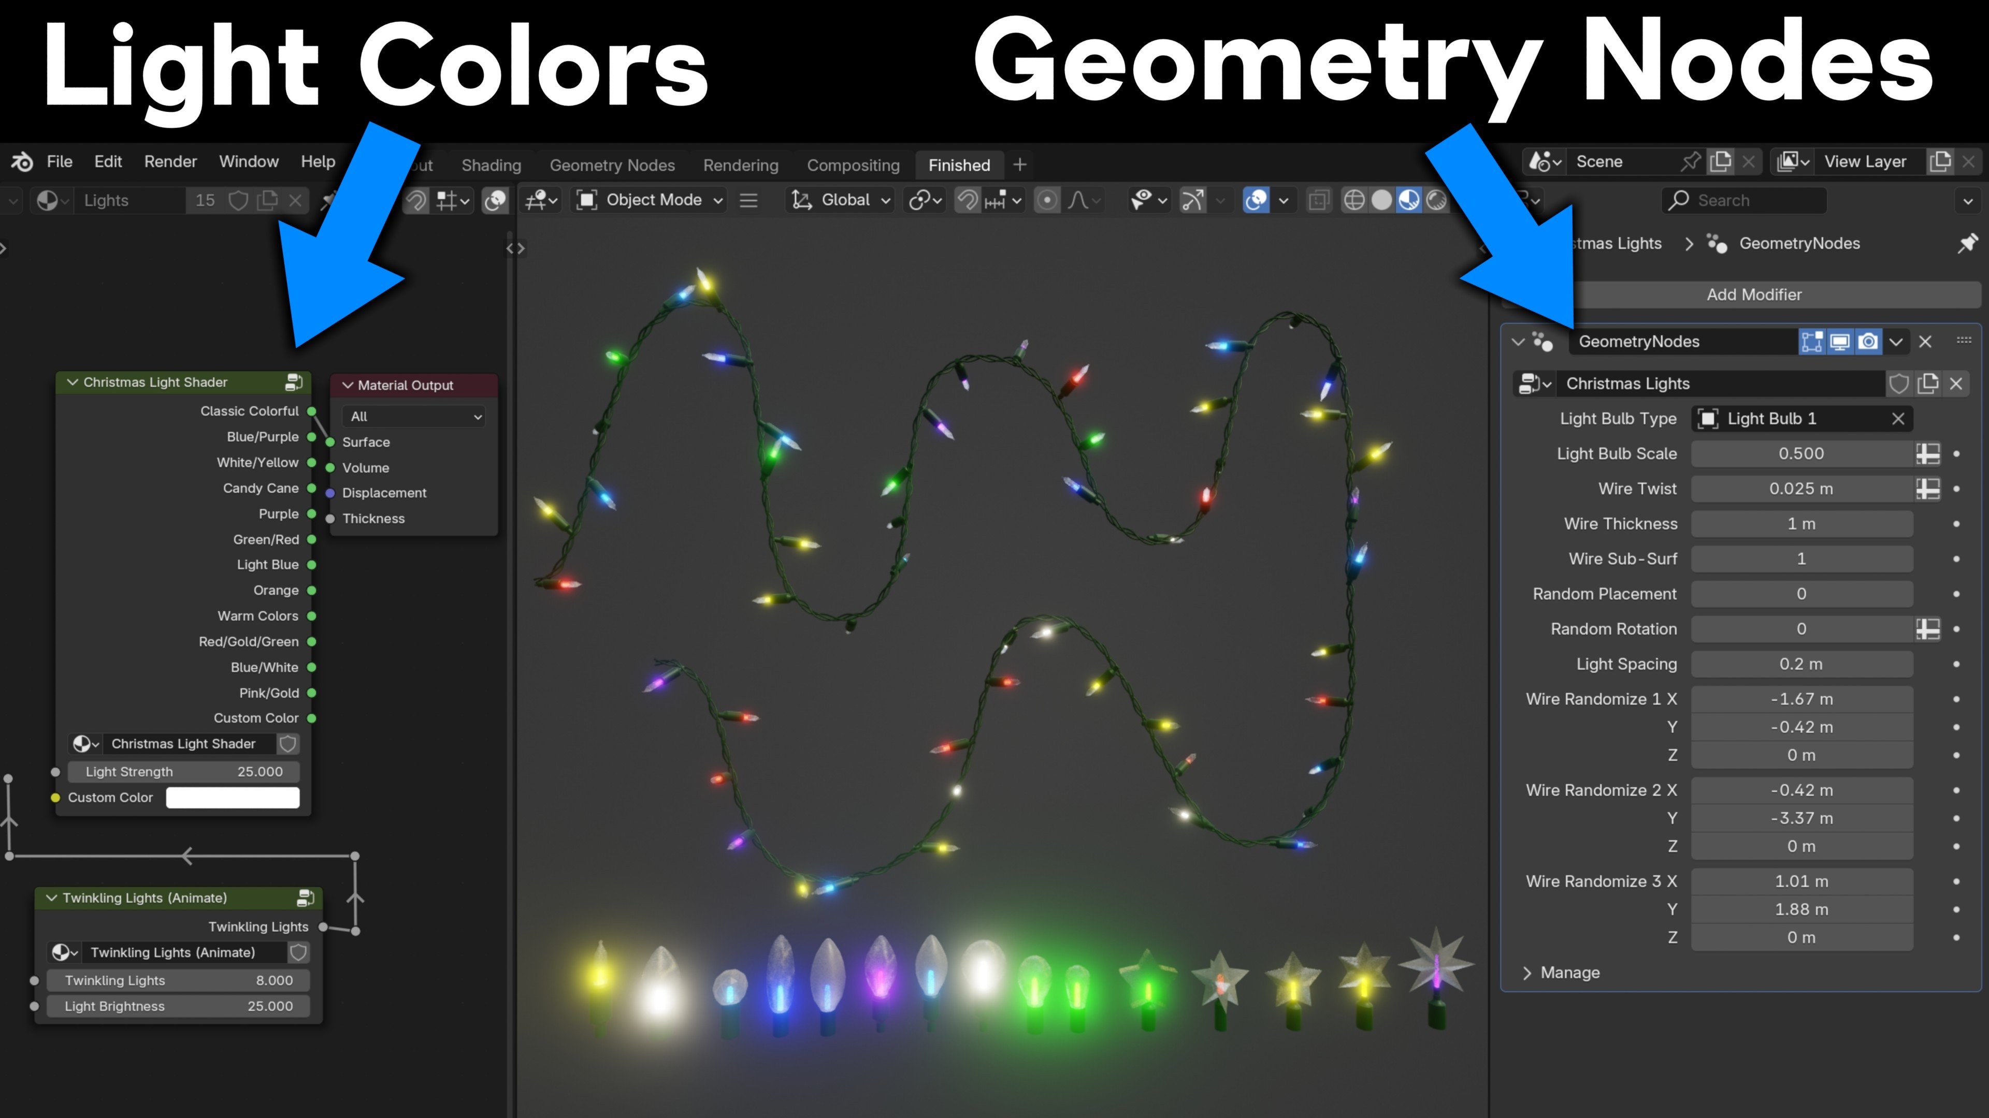This screenshot has height=1118, width=1989.
Task: Clear the Light Bulb 1 object field
Action: coord(1898,419)
